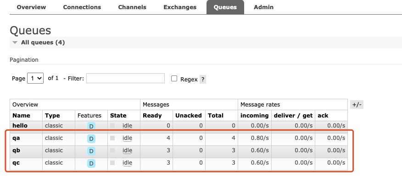Sort by Unacked column header

[x=189, y=116]
